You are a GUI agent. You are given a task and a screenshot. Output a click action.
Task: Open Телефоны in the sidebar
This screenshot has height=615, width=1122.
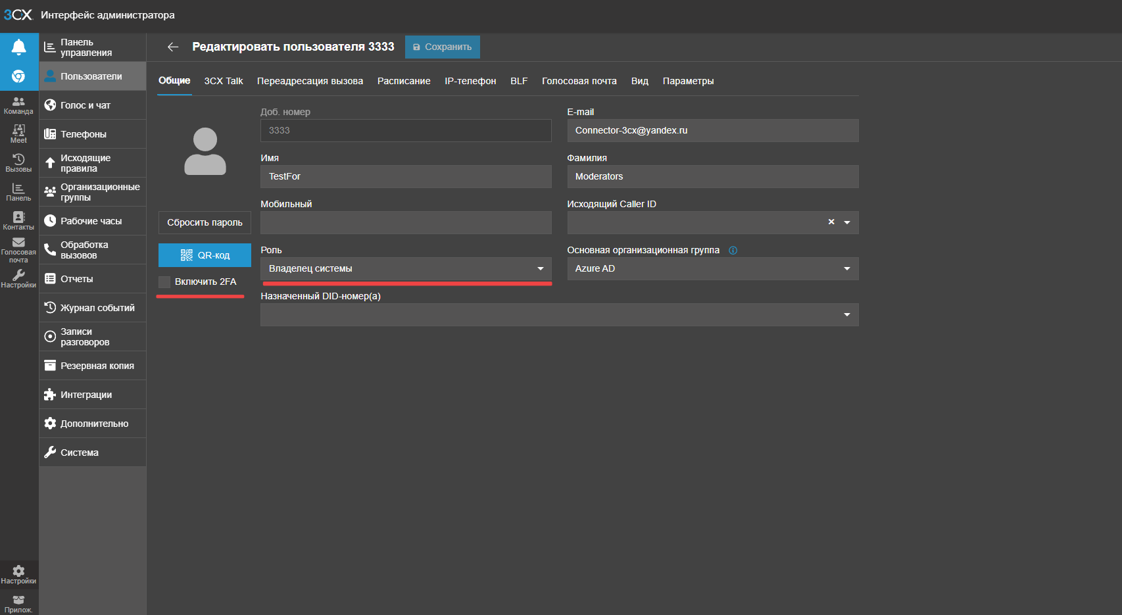pos(93,134)
